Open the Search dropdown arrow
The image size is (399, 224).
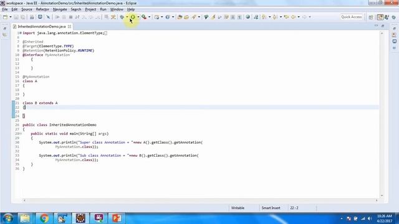click(199, 17)
